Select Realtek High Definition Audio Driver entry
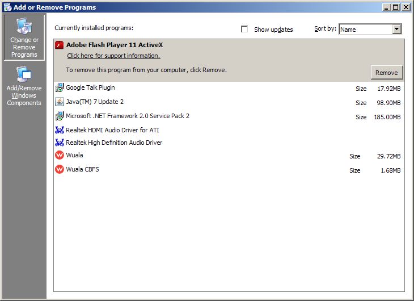This screenshot has height=301, width=414. coord(229,143)
